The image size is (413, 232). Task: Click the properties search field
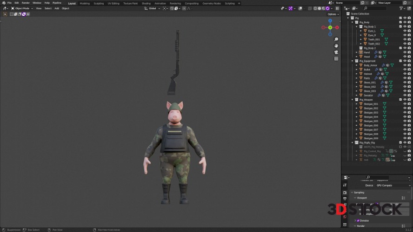377,177
